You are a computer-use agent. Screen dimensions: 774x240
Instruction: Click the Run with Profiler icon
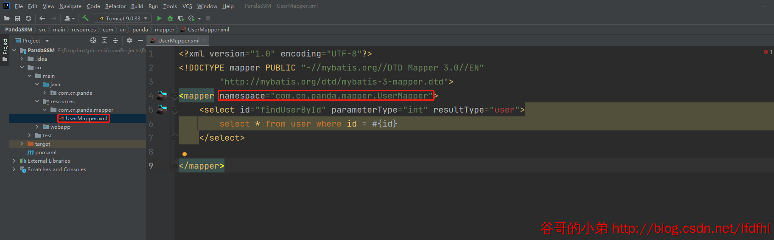click(x=191, y=18)
